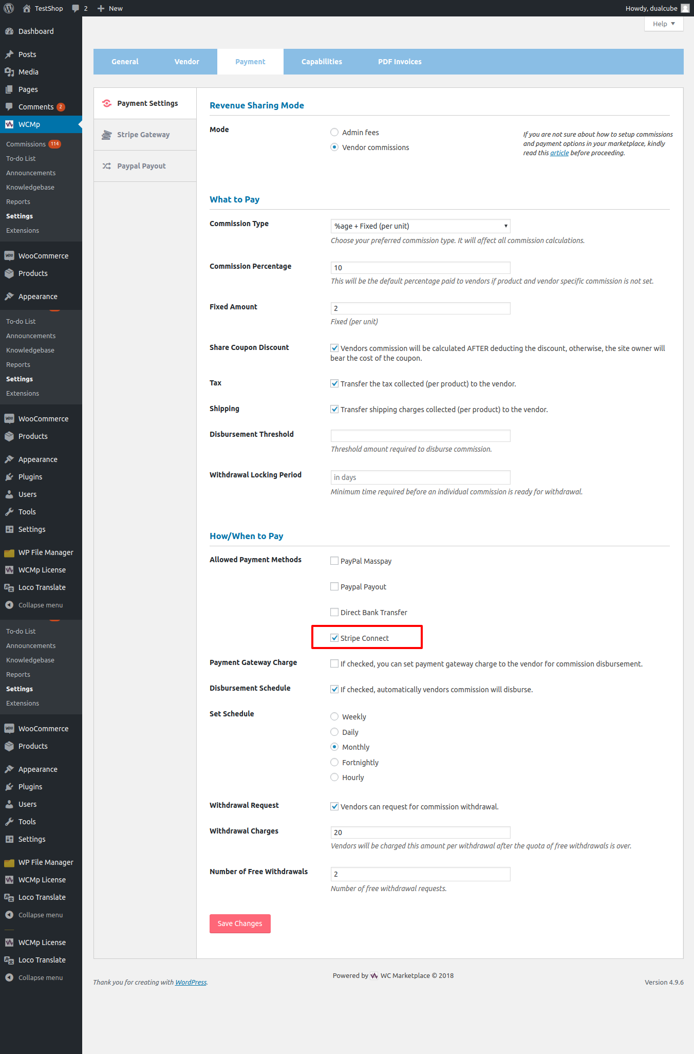This screenshot has width=694, height=1054.
Task: Click the Pages icon in sidebar
Action: [9, 89]
